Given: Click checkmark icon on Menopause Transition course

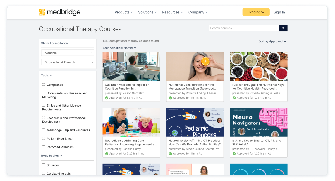Looking at the screenshot, I should (x=170, y=98).
